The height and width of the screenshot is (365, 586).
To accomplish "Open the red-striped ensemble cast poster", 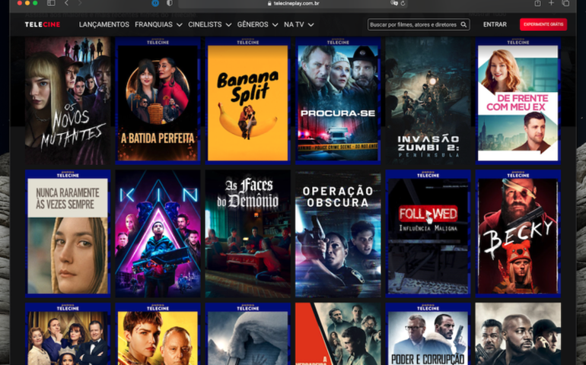I will tap(338, 334).
